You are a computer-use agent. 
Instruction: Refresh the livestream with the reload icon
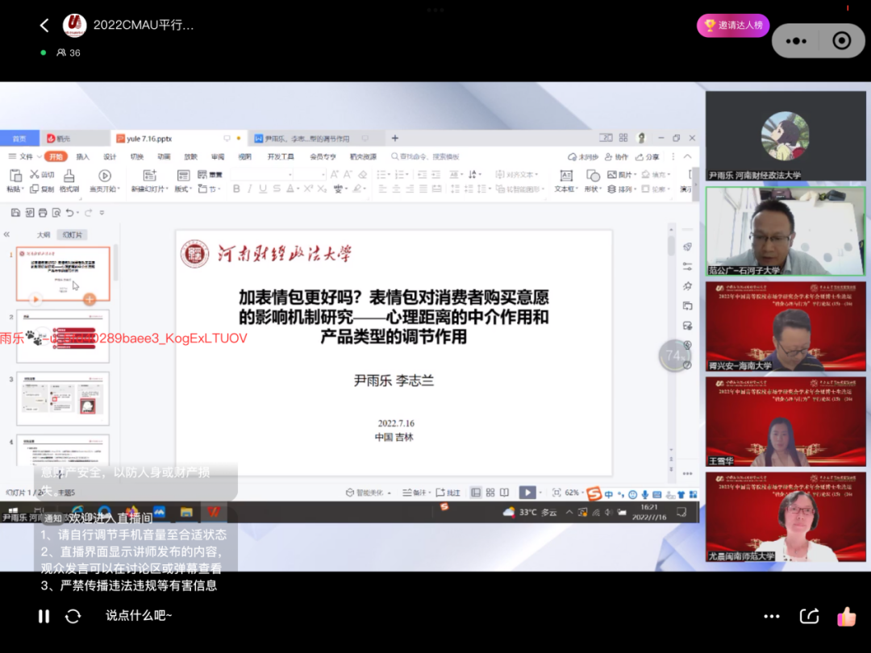(73, 616)
